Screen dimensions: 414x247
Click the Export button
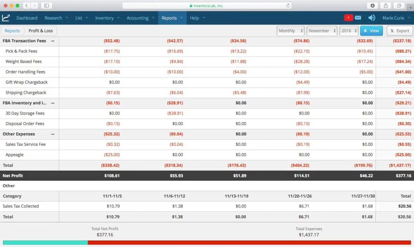[x=400, y=31]
